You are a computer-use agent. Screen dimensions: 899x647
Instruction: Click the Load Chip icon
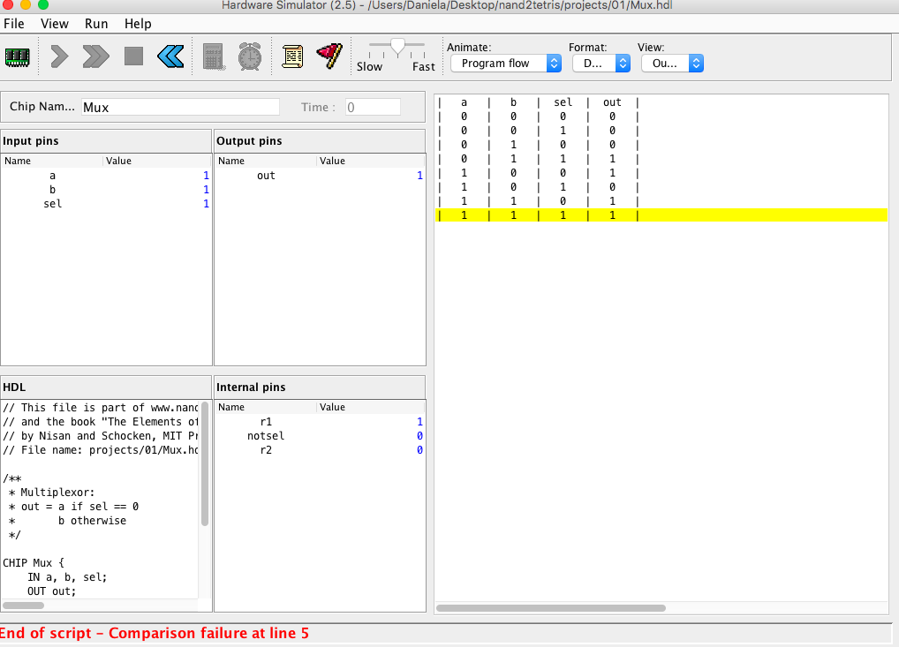[18, 56]
